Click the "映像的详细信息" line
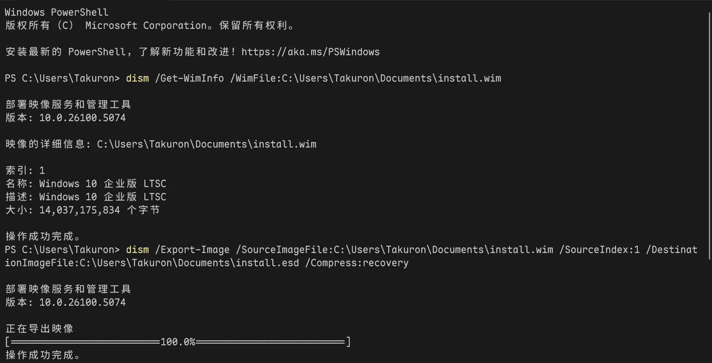This screenshot has width=712, height=363. pos(161,144)
